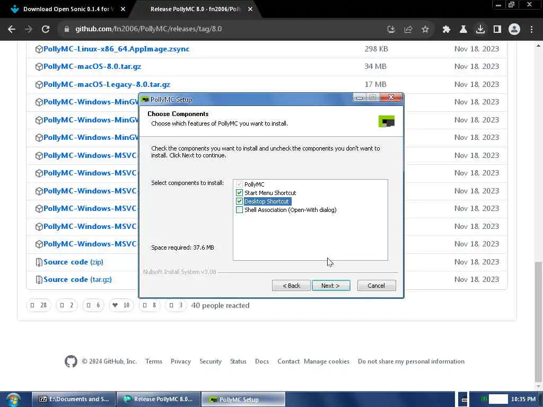Toggle the Start Menu Shortcut checkbox
Viewport: 543px width, 407px height.
click(x=239, y=193)
